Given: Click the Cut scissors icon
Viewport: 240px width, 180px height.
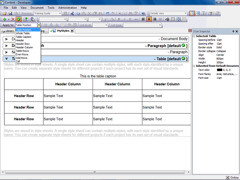Looking at the screenshot, I should coord(72,13).
